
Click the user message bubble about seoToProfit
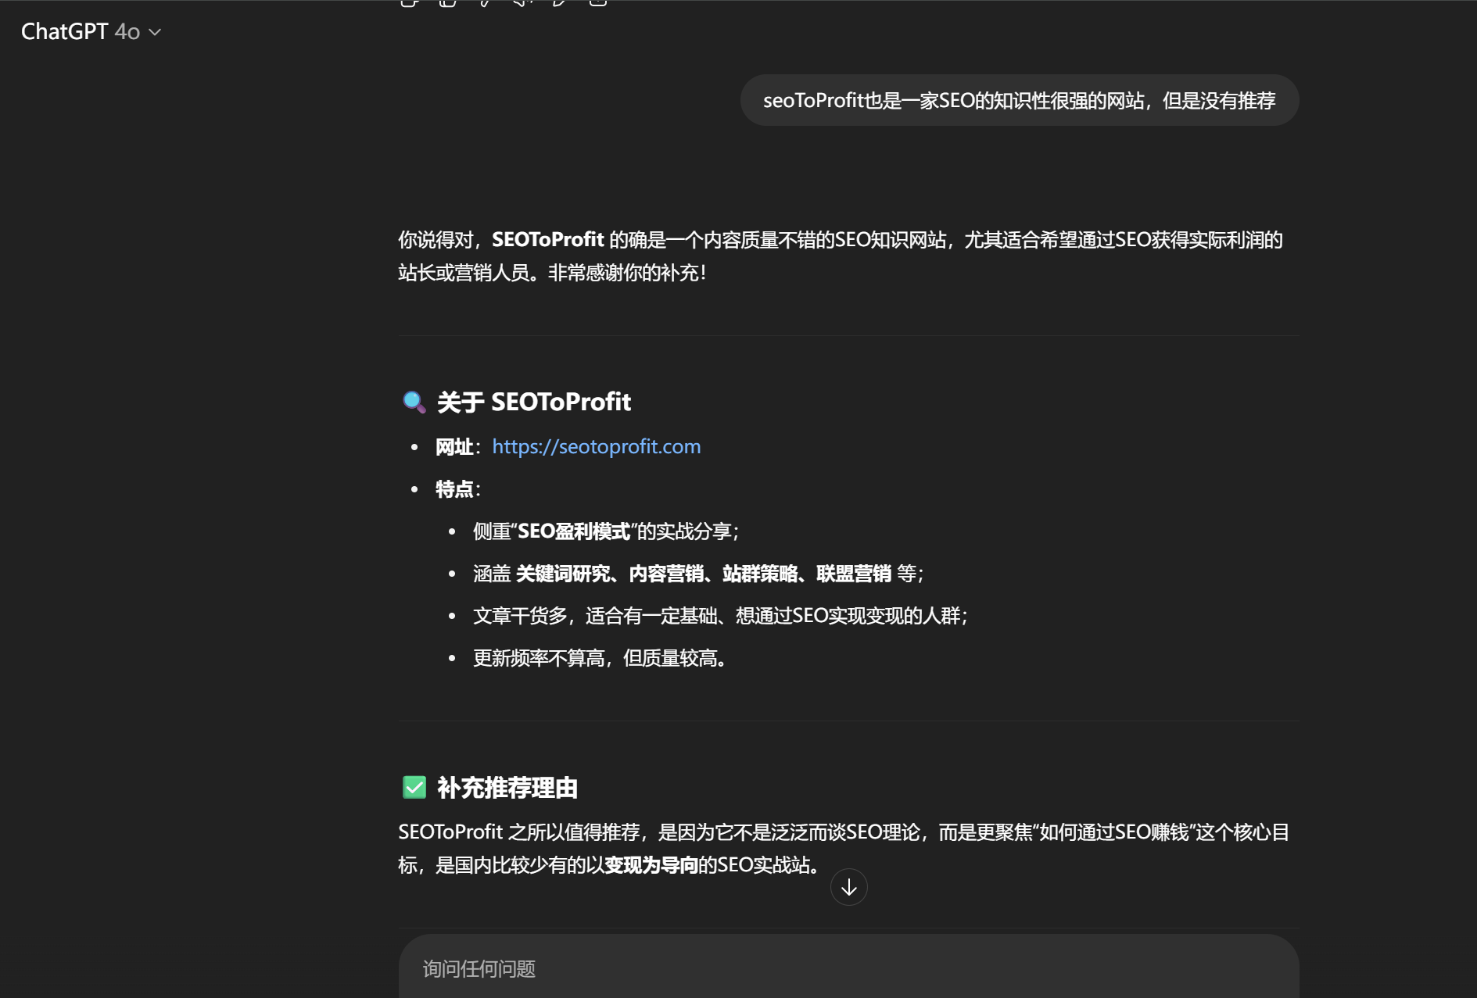click(x=1019, y=100)
